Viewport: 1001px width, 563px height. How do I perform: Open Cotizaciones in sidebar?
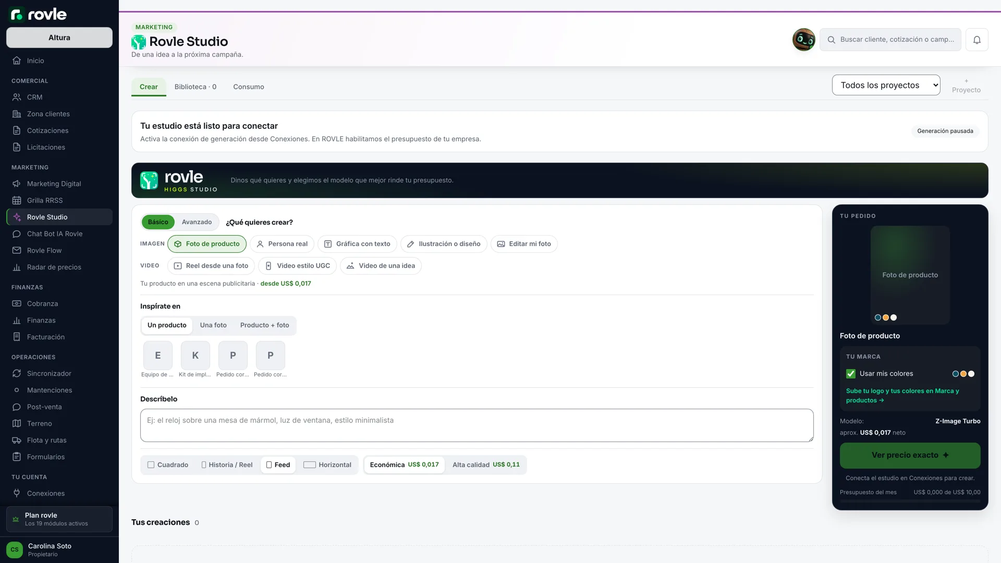click(x=59, y=130)
